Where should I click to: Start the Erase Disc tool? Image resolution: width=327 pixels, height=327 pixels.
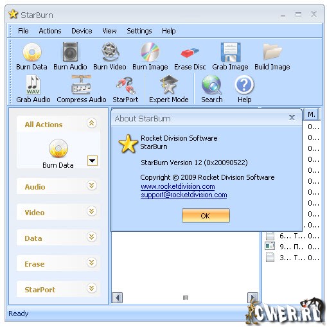tap(190, 58)
